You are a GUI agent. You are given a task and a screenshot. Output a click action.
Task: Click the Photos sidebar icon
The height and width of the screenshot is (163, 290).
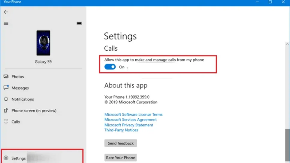[6, 77]
